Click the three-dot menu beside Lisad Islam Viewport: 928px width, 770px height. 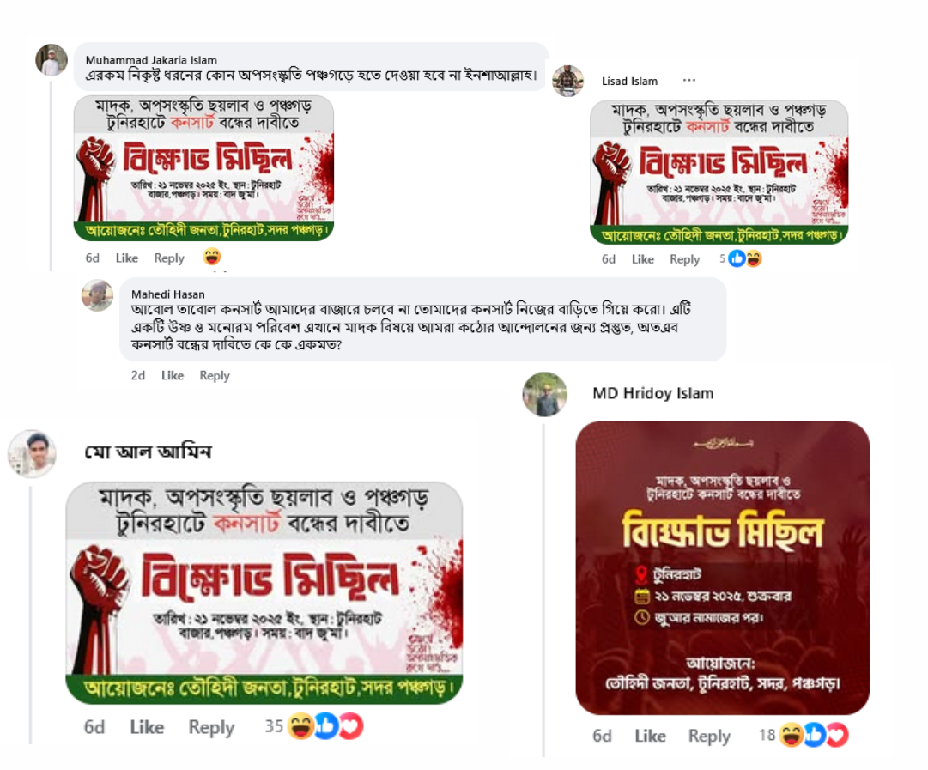688,80
